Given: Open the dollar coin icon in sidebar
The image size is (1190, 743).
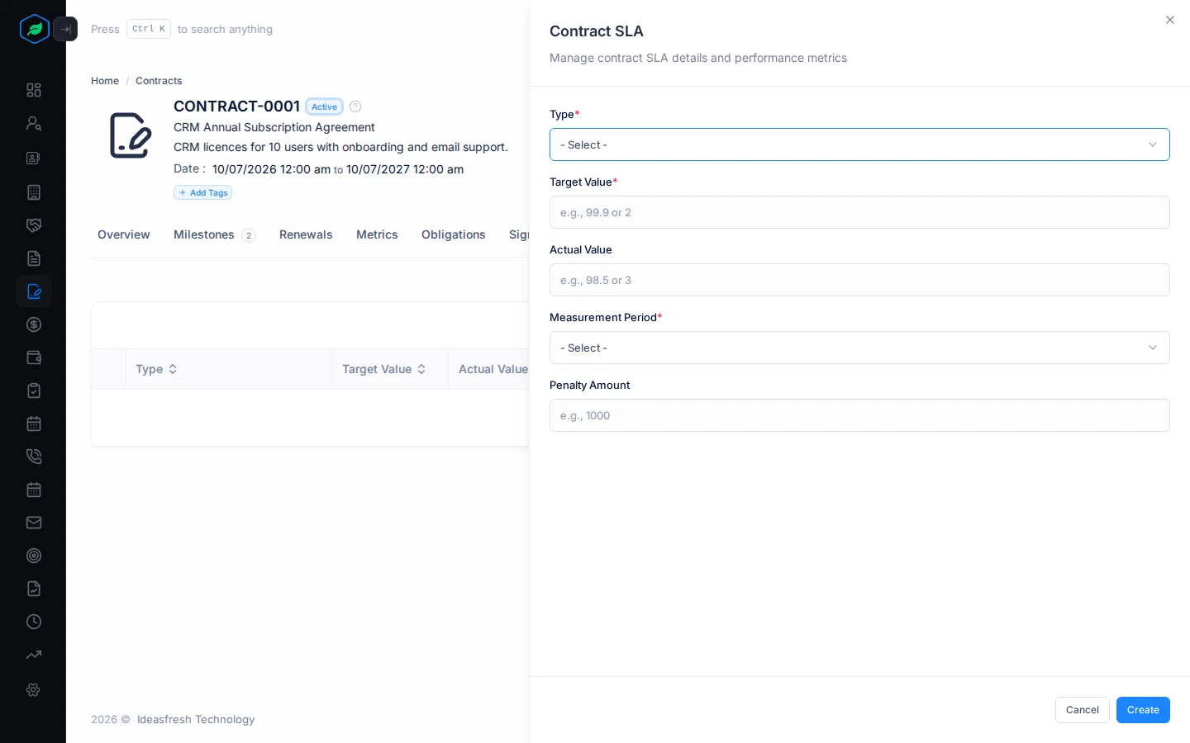Looking at the screenshot, I should 34,324.
